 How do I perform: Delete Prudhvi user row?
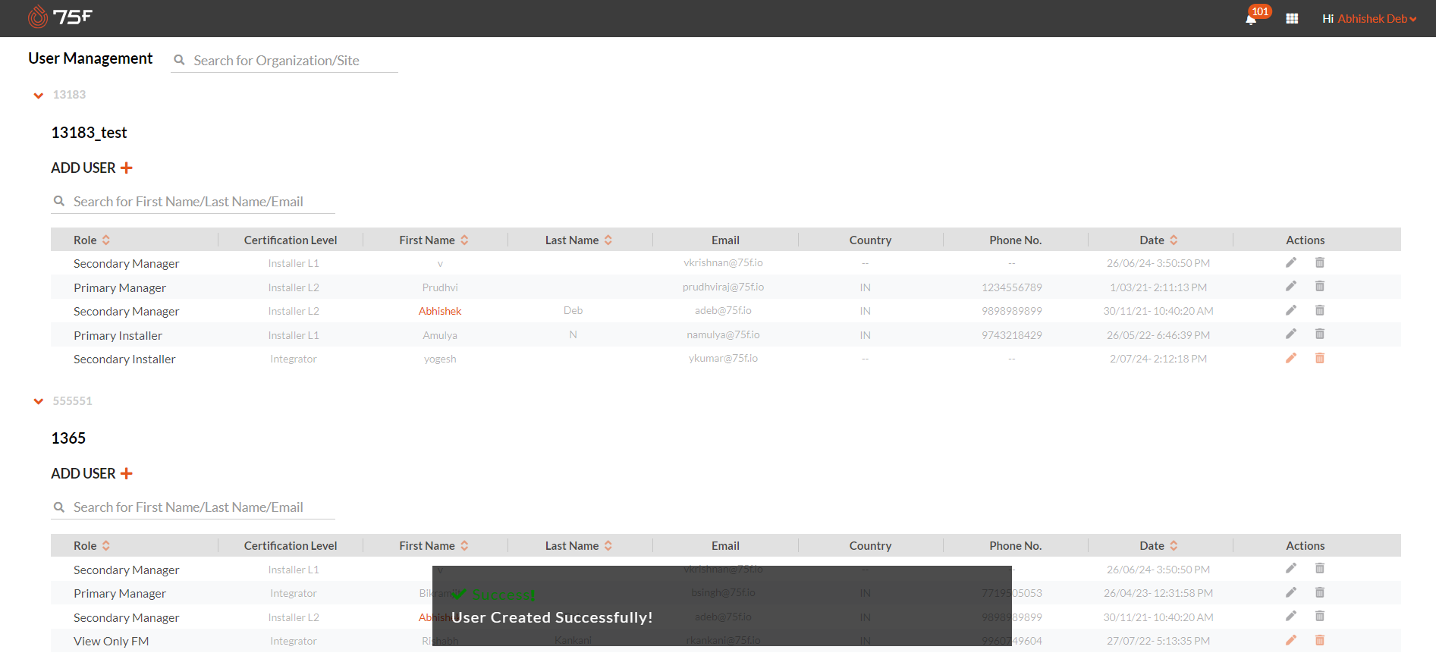tap(1320, 286)
